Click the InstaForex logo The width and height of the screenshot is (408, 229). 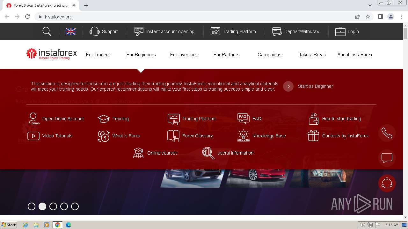52,54
